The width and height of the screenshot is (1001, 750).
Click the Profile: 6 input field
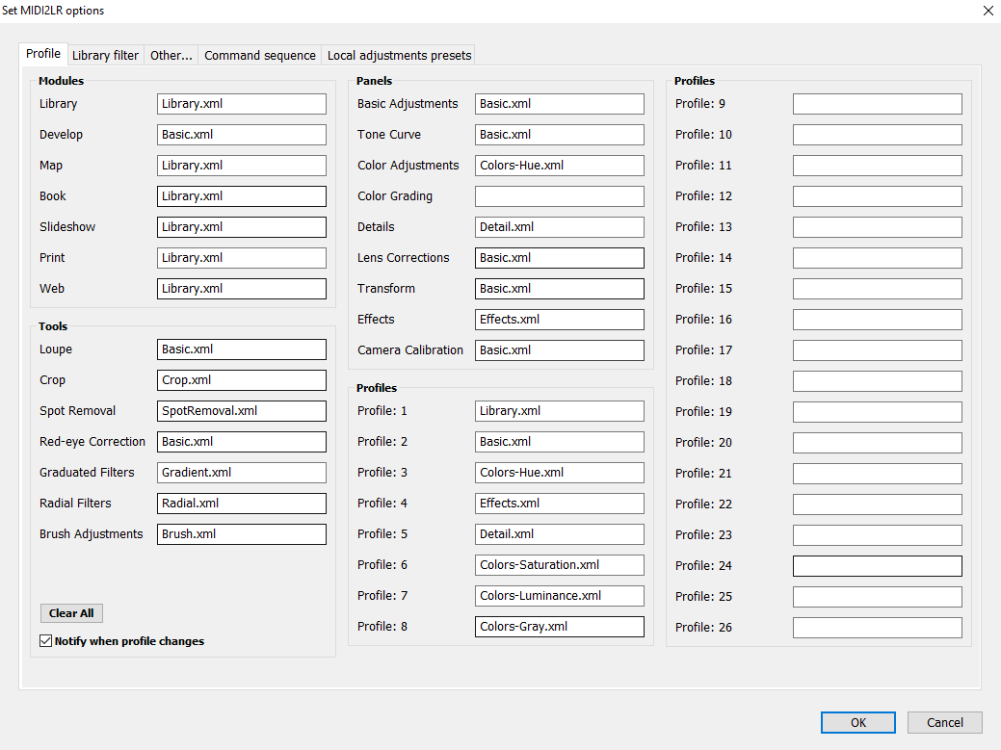559,565
